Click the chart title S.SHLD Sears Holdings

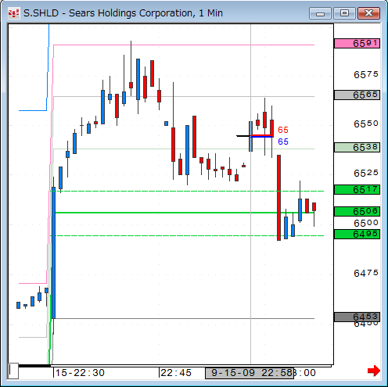123,13
